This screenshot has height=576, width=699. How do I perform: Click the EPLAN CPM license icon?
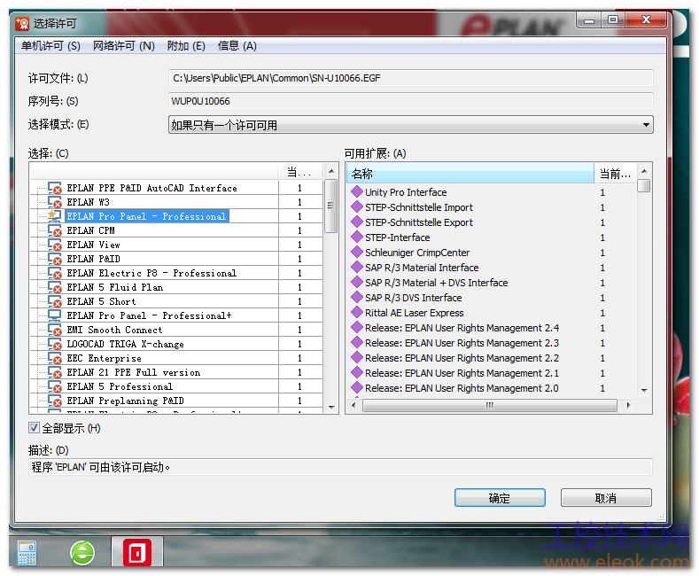55,230
